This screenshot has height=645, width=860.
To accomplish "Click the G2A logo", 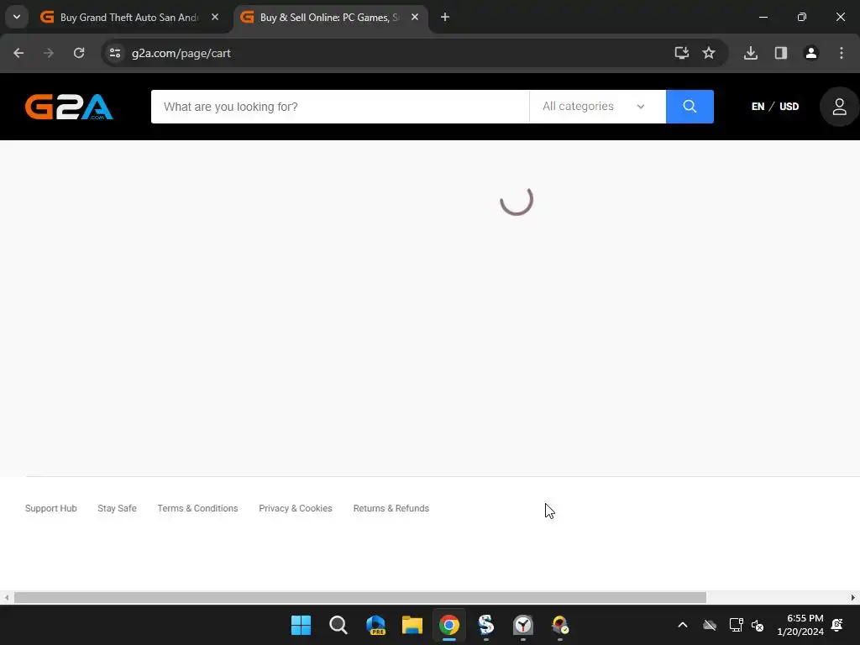I will click(69, 107).
